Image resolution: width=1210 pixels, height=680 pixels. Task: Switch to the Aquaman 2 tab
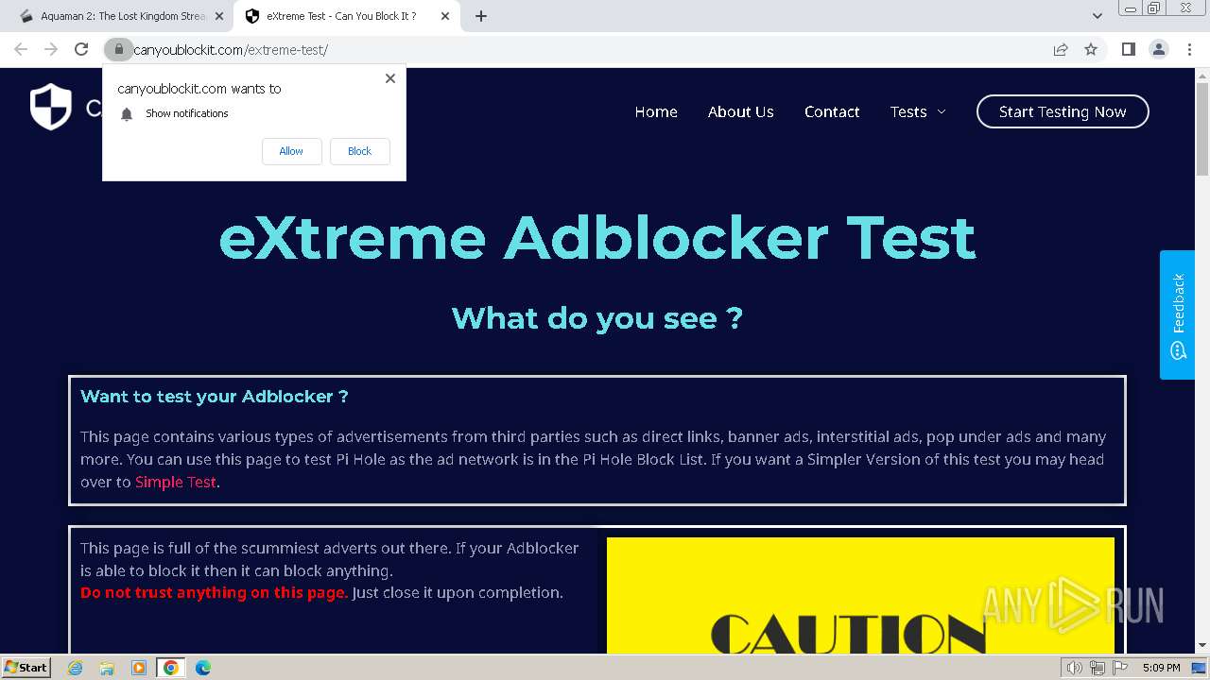pos(121,16)
